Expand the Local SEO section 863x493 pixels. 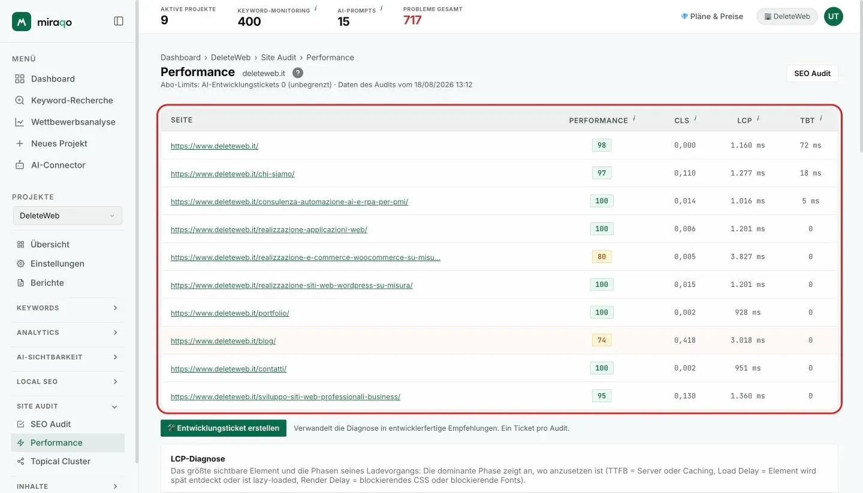67,382
